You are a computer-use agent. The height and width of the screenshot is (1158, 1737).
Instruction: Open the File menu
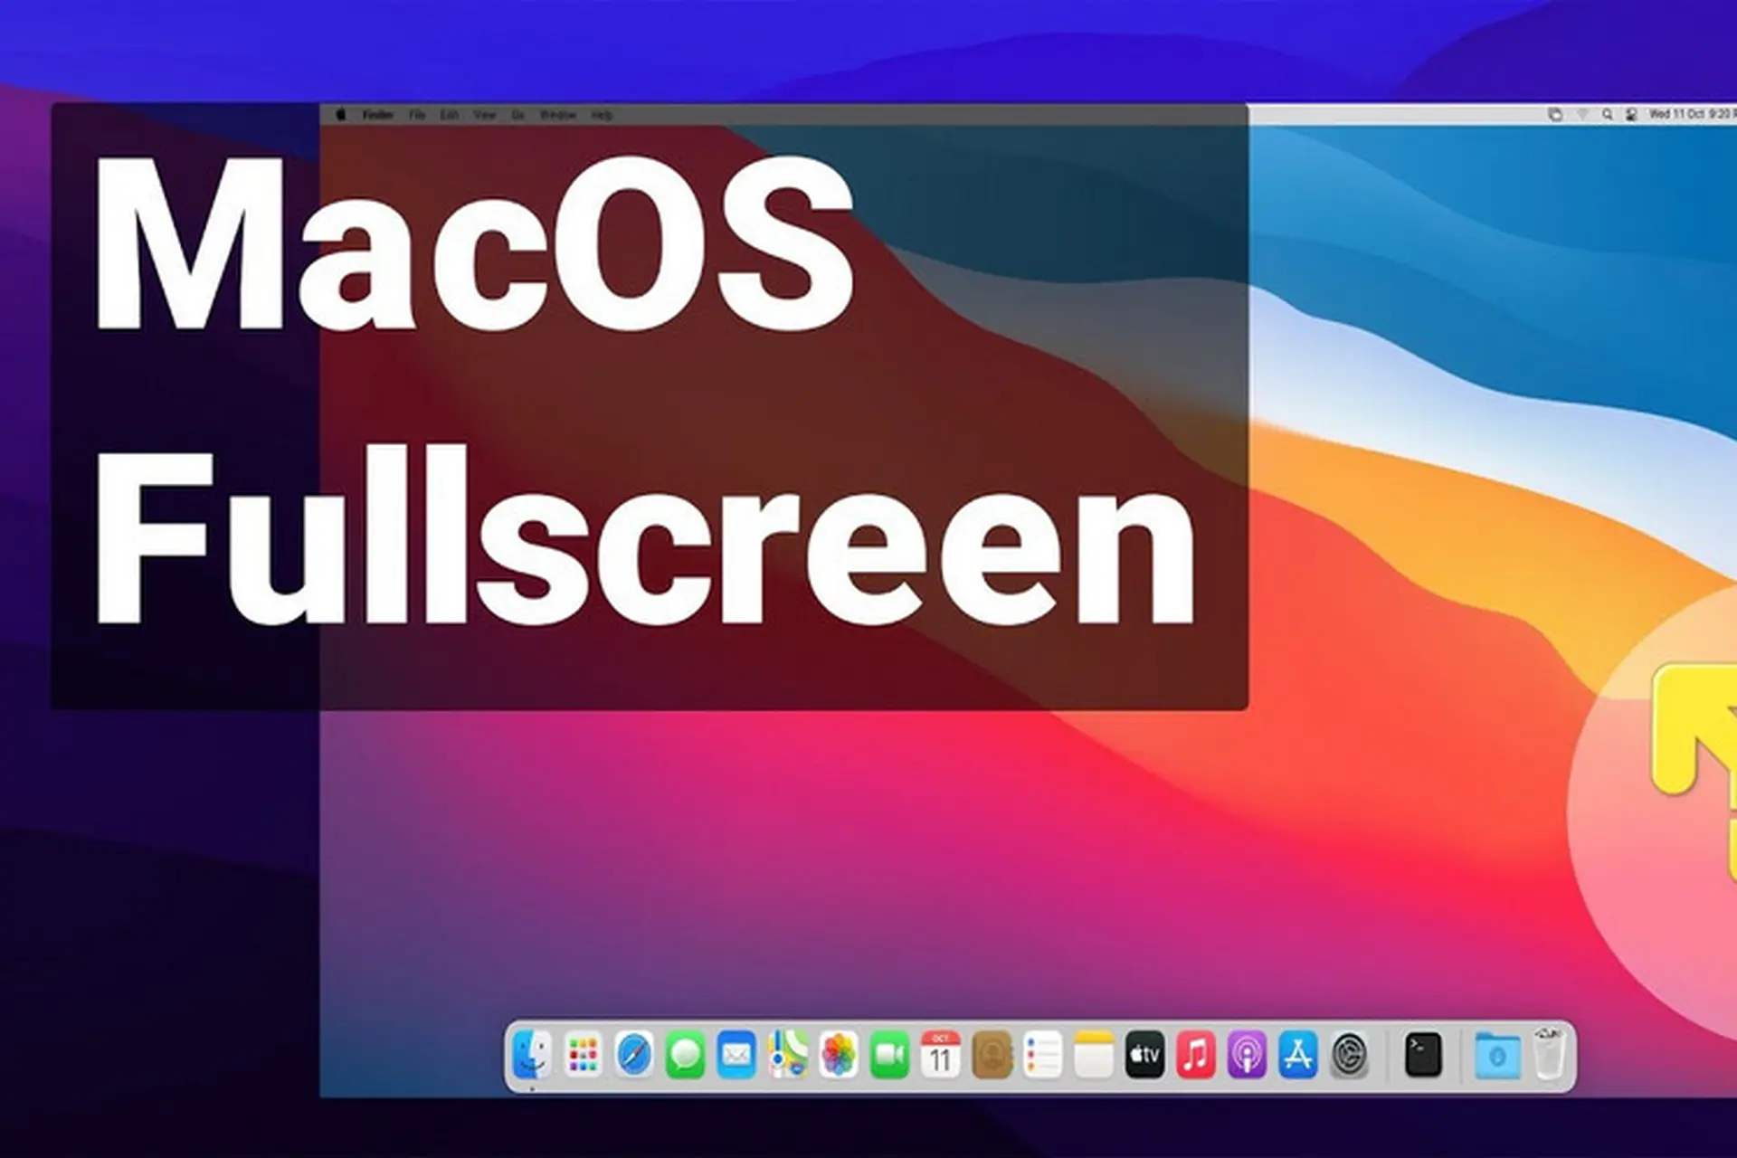pos(416,115)
